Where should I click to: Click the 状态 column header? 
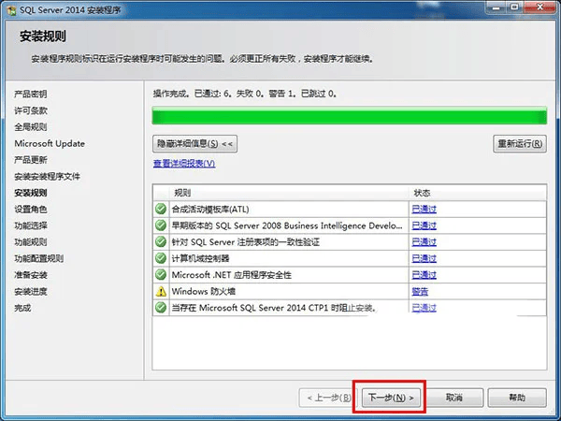coord(478,193)
